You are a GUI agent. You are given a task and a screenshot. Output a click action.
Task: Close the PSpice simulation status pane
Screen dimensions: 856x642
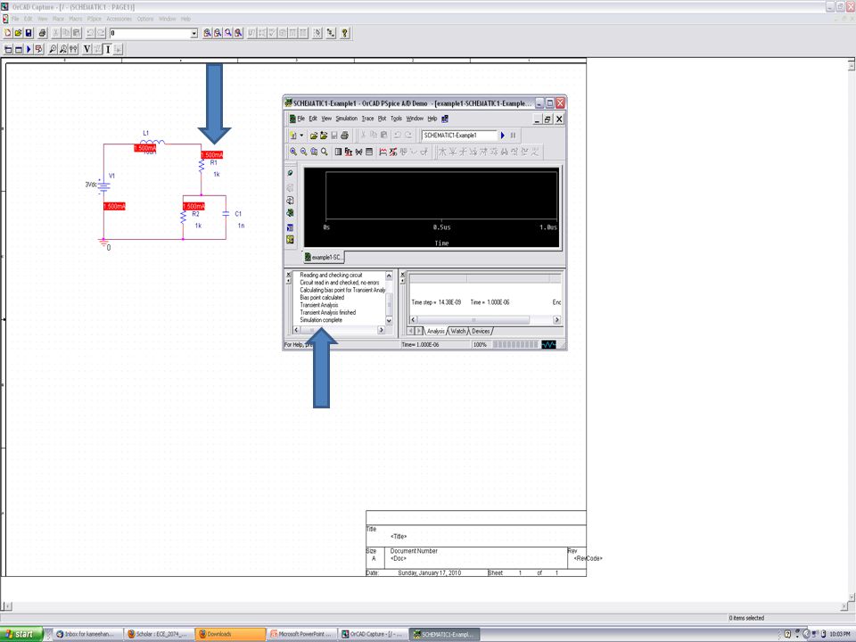pos(403,275)
